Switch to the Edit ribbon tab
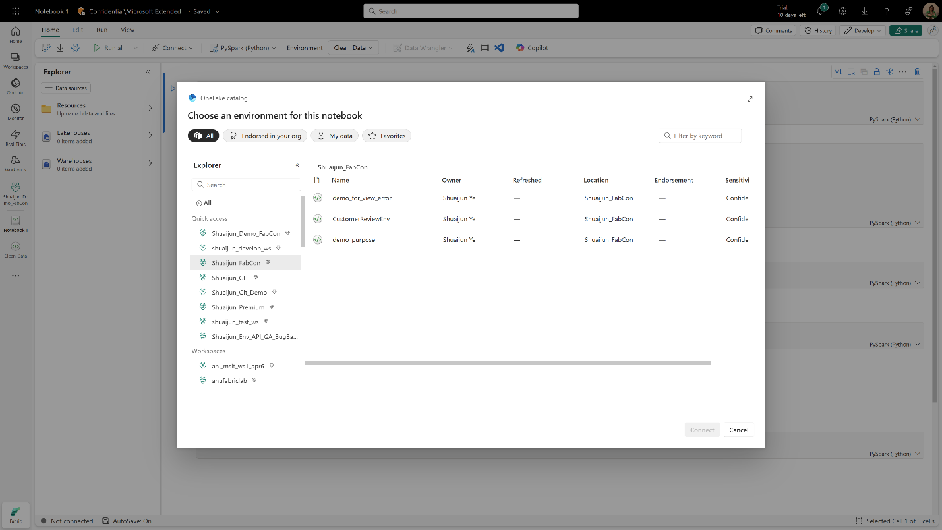 click(78, 30)
